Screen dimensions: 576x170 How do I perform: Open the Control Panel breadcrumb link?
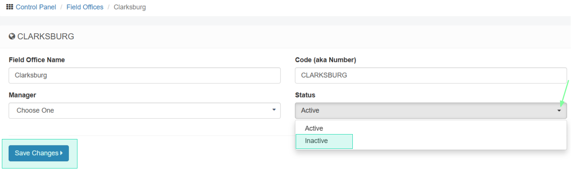coord(36,7)
